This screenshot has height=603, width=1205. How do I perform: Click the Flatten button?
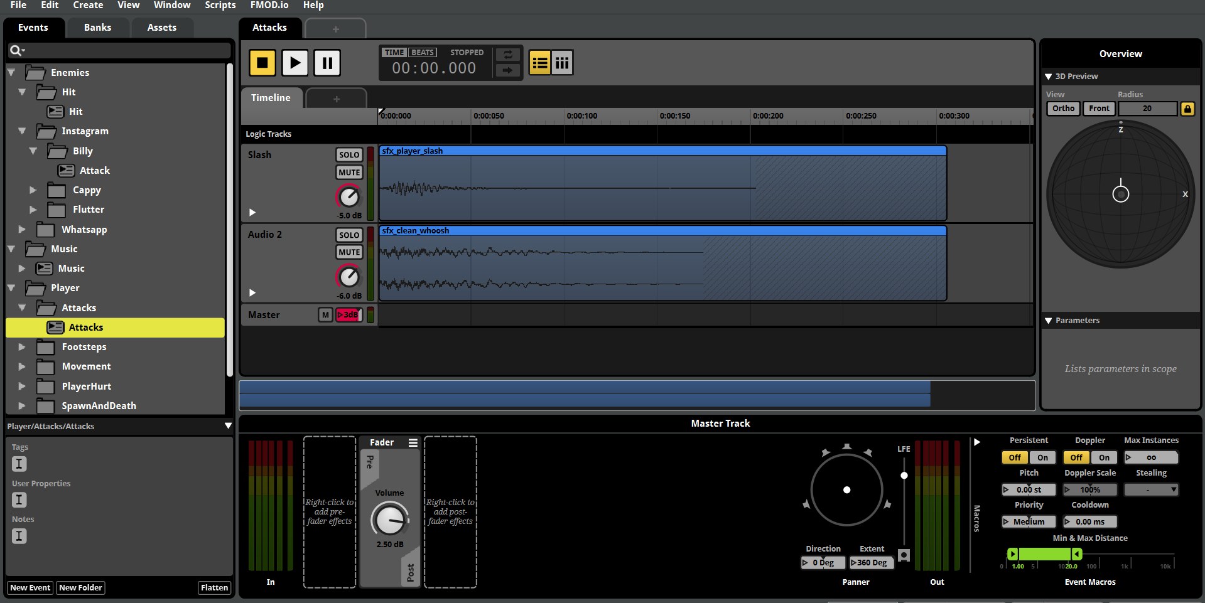[214, 588]
